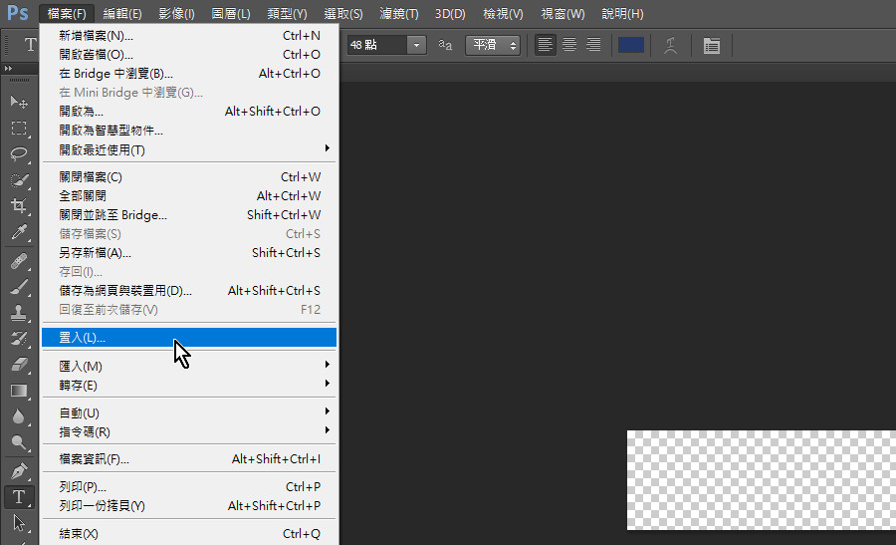This screenshot has width=896, height=545.
Task: Toggle the Character and Paragraph panels
Action: click(x=712, y=45)
